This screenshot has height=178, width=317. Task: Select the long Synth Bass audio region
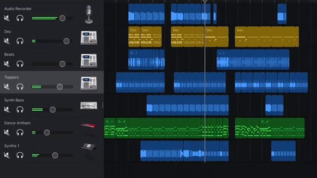point(188,105)
